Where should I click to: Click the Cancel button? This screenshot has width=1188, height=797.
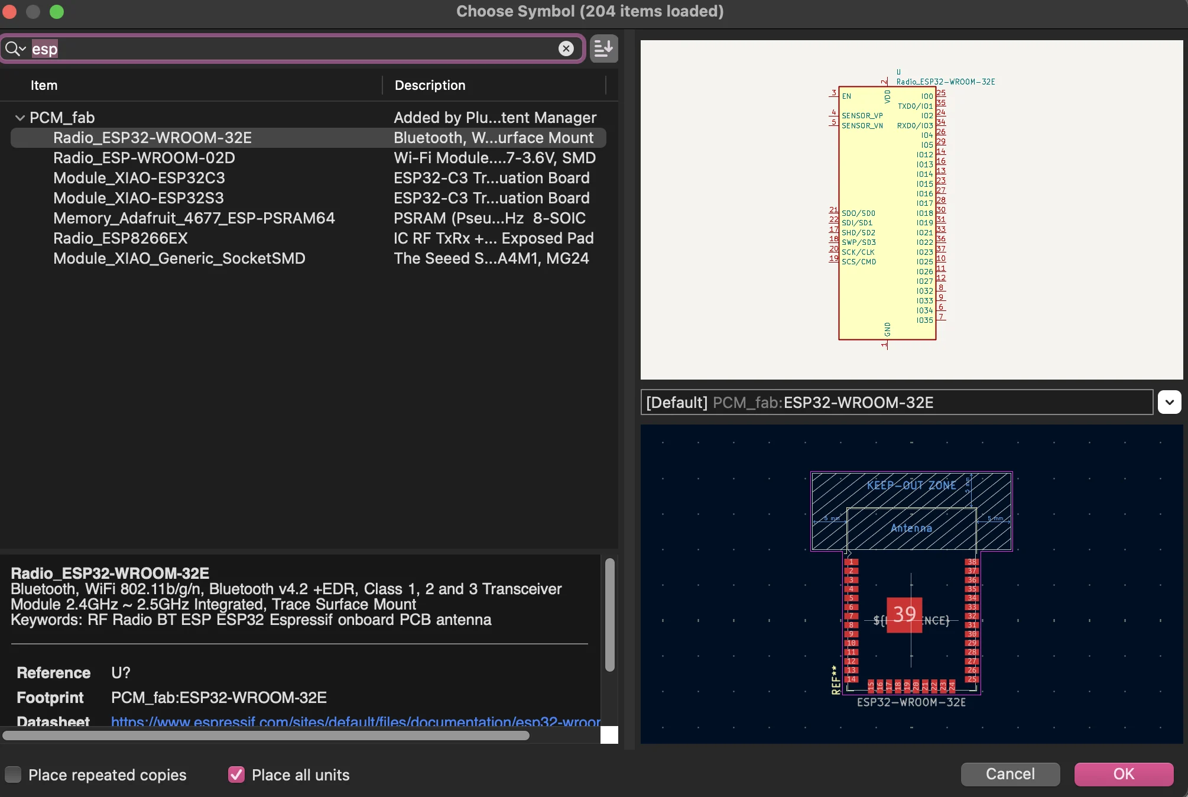1010,774
